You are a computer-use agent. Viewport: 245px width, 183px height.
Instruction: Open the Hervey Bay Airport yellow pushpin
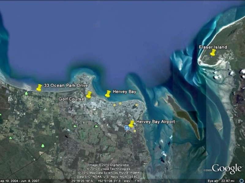tap(131, 124)
